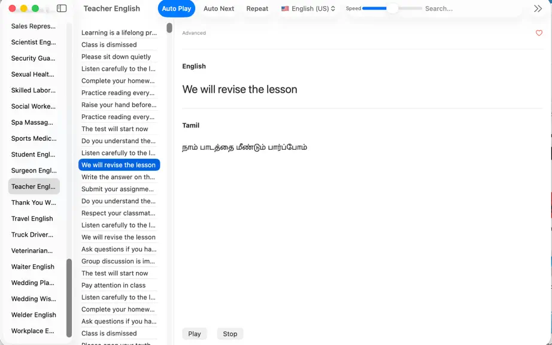Click the Tamil translation text

click(244, 147)
